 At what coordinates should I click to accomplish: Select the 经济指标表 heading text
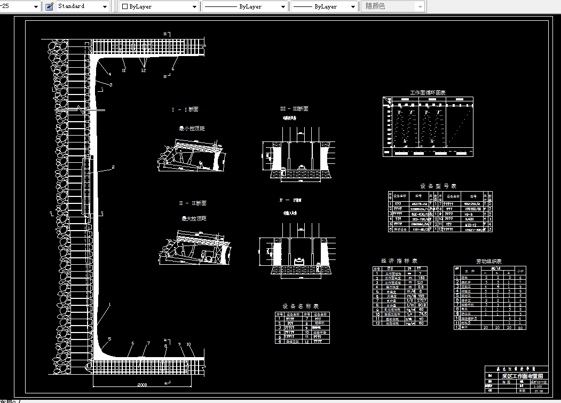click(399, 261)
